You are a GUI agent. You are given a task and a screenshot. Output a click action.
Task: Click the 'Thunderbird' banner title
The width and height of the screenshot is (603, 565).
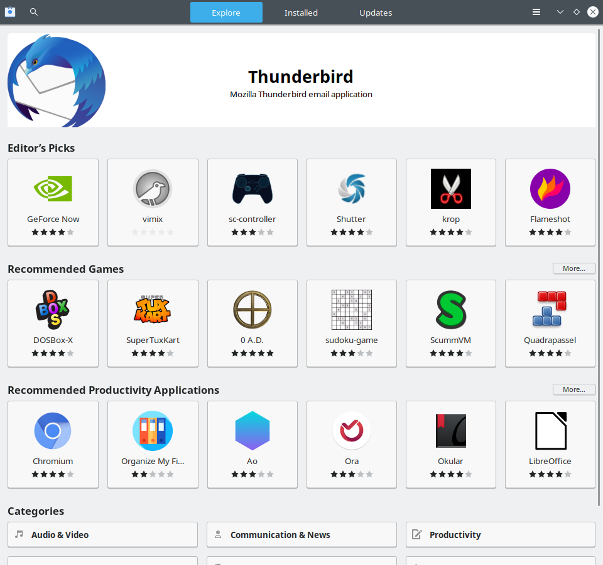click(x=301, y=77)
